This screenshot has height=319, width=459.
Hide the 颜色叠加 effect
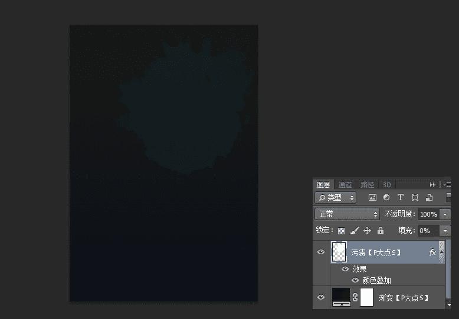[355, 280]
